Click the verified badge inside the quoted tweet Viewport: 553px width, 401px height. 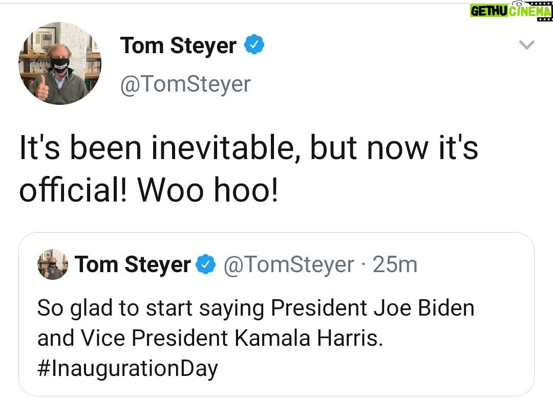[x=206, y=265]
